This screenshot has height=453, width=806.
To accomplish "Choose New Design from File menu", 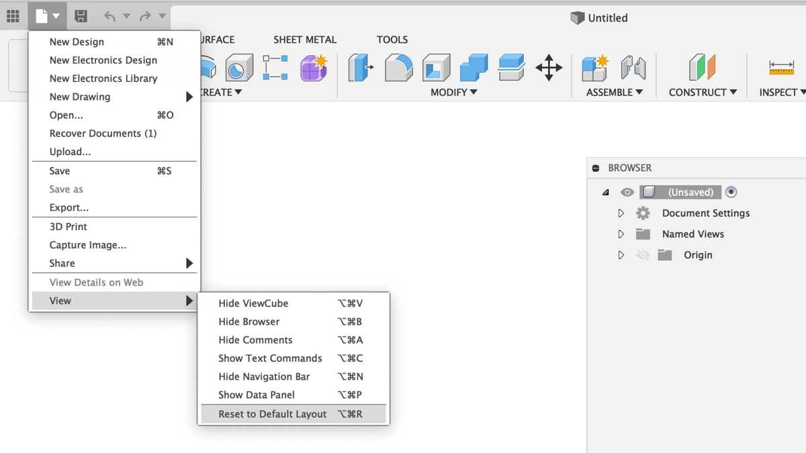I will [114, 42].
